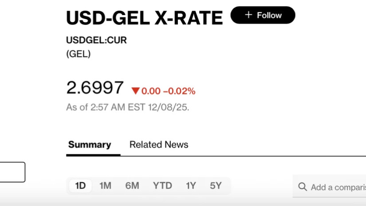Choose the 6M time range
This screenshot has height=206, width=366.
tap(132, 186)
